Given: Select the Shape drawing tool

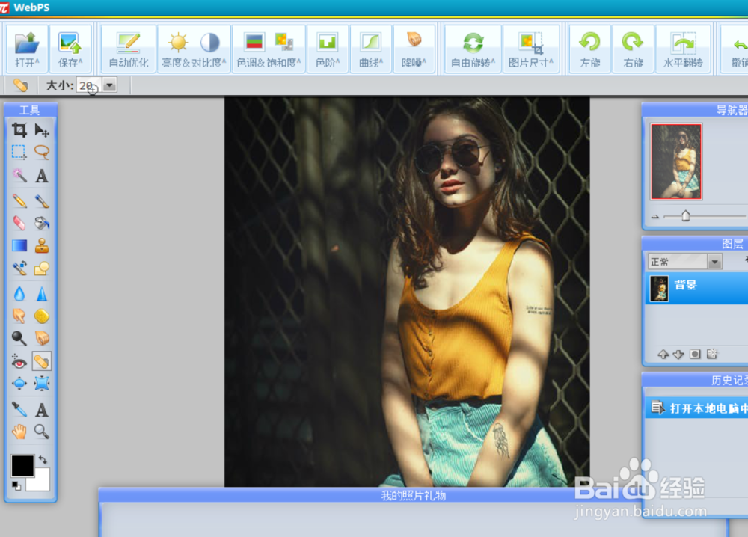Looking at the screenshot, I should pyautogui.click(x=42, y=268).
